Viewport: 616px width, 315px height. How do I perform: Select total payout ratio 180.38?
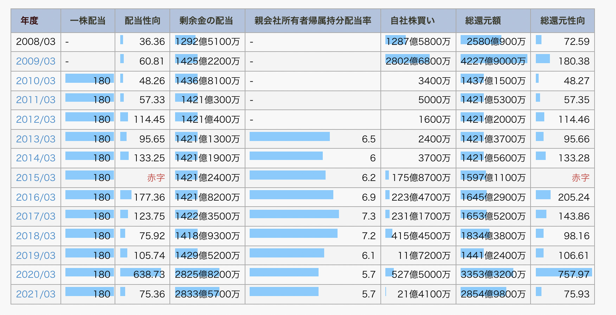(x=574, y=61)
